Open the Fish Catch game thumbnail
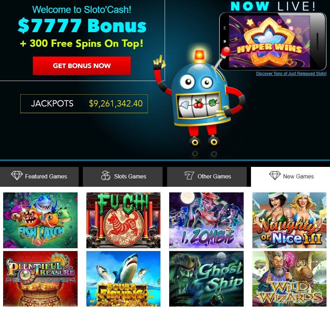The image size is (330, 309). [x=41, y=220]
